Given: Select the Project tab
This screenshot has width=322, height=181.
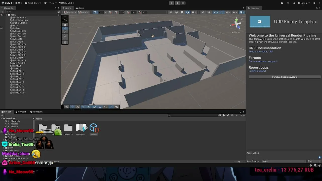Looking at the screenshot, I should click(6, 112).
